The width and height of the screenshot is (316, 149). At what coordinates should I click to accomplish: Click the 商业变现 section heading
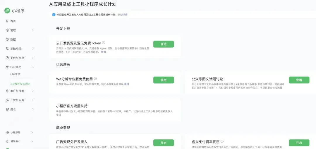(63, 127)
